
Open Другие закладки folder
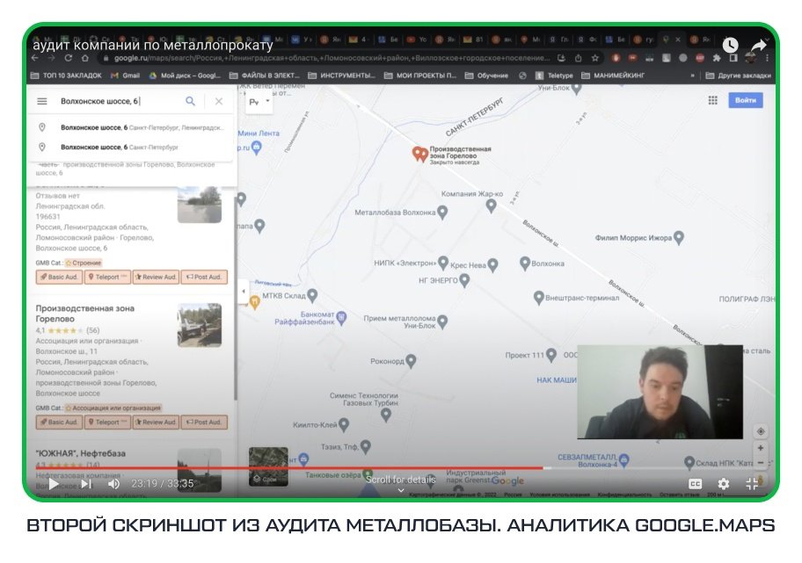pyautogui.click(x=738, y=76)
